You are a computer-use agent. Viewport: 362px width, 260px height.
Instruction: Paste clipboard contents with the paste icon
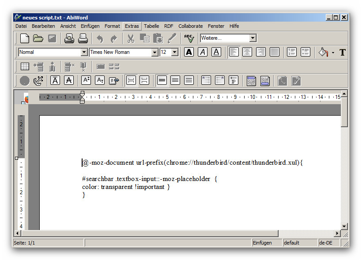coord(158,38)
